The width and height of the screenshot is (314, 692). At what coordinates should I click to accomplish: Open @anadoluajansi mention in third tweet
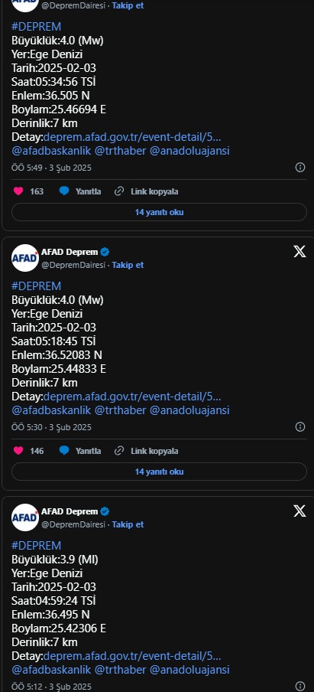point(189,670)
